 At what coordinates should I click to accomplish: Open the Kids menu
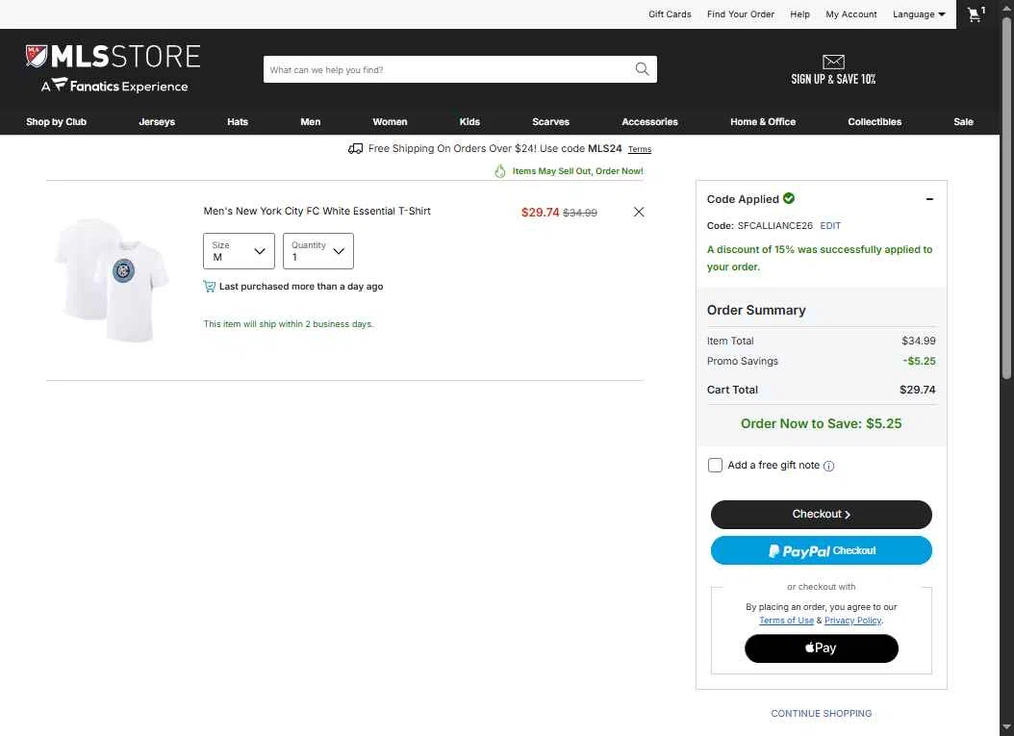(469, 121)
